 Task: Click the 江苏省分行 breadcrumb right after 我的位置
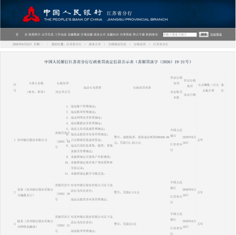click(74, 44)
